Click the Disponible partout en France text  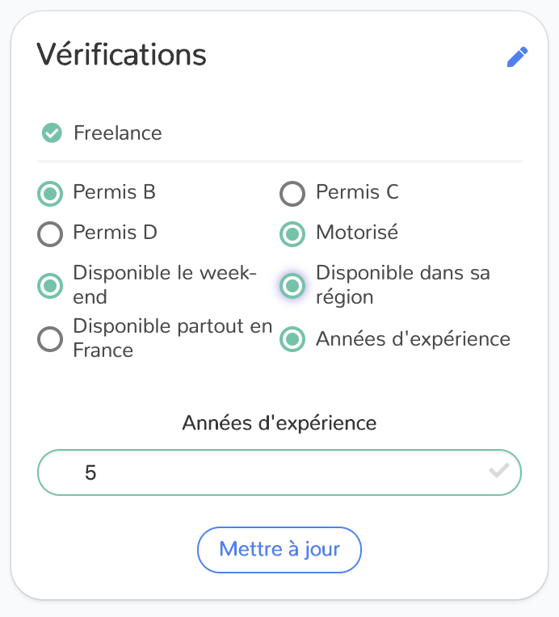tap(173, 338)
